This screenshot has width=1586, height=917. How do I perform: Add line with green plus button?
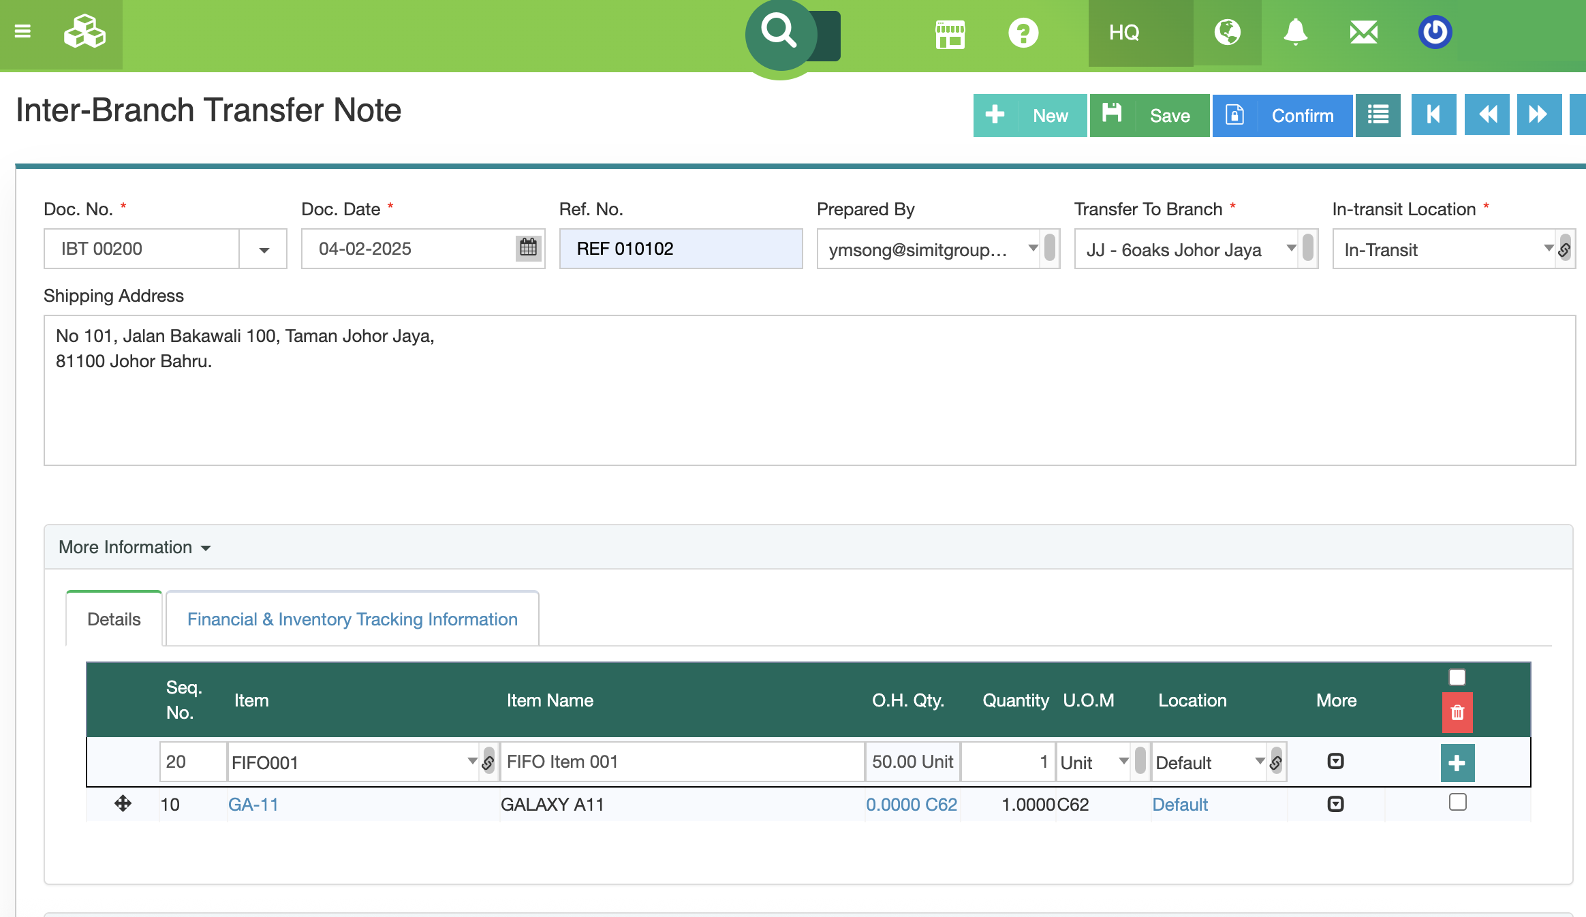1457,762
